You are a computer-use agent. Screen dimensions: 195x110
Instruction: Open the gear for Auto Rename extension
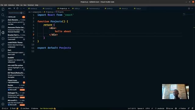point(24,24)
